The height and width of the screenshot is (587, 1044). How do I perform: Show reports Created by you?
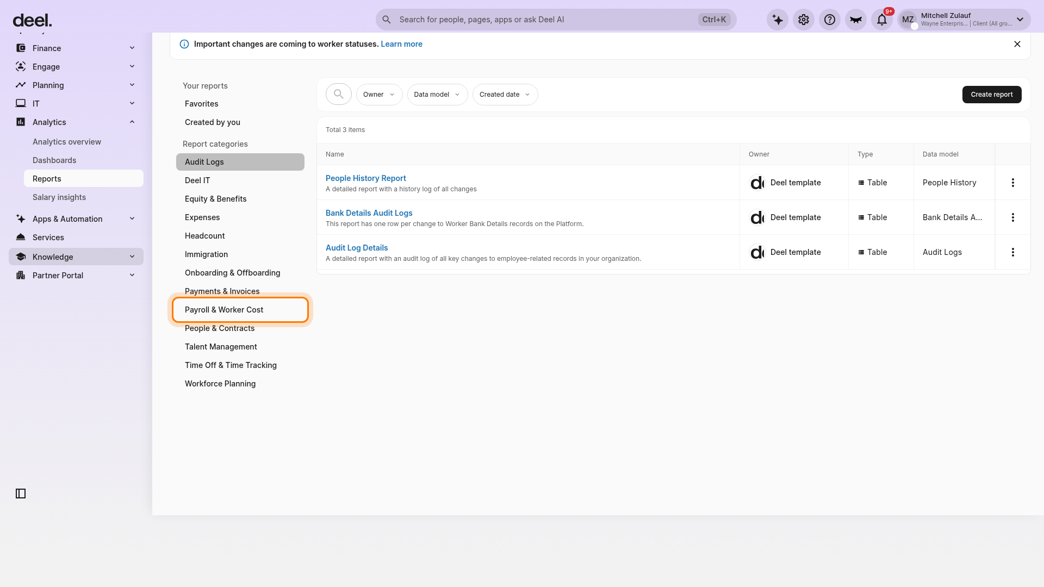pos(240,122)
